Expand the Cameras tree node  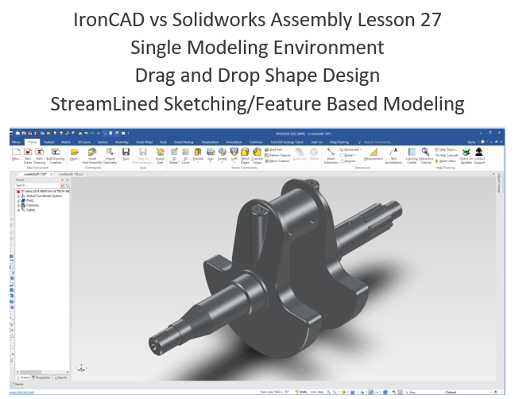pyautogui.click(x=18, y=204)
